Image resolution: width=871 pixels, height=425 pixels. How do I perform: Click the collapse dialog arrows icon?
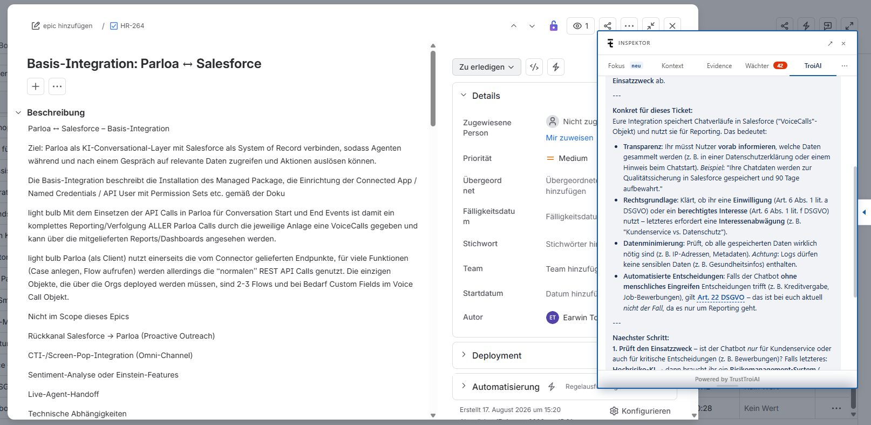651,26
